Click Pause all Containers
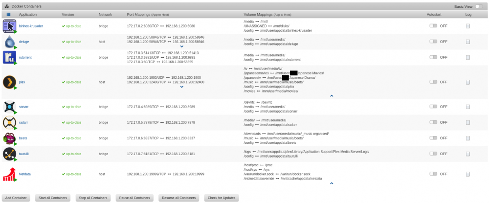This screenshot has width=489, height=203. tap(134, 198)
